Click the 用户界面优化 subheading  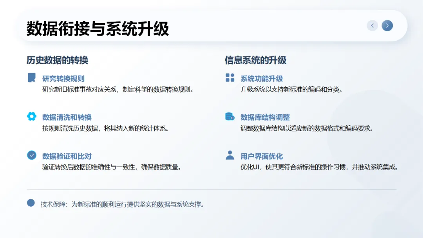click(x=262, y=156)
